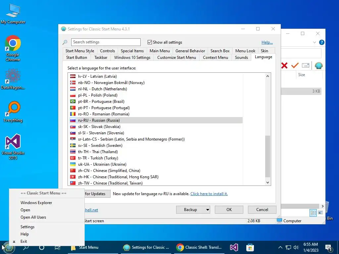339x254 pixels.
Task: Open blue help icon in background window
Action: pyautogui.click(x=321, y=42)
